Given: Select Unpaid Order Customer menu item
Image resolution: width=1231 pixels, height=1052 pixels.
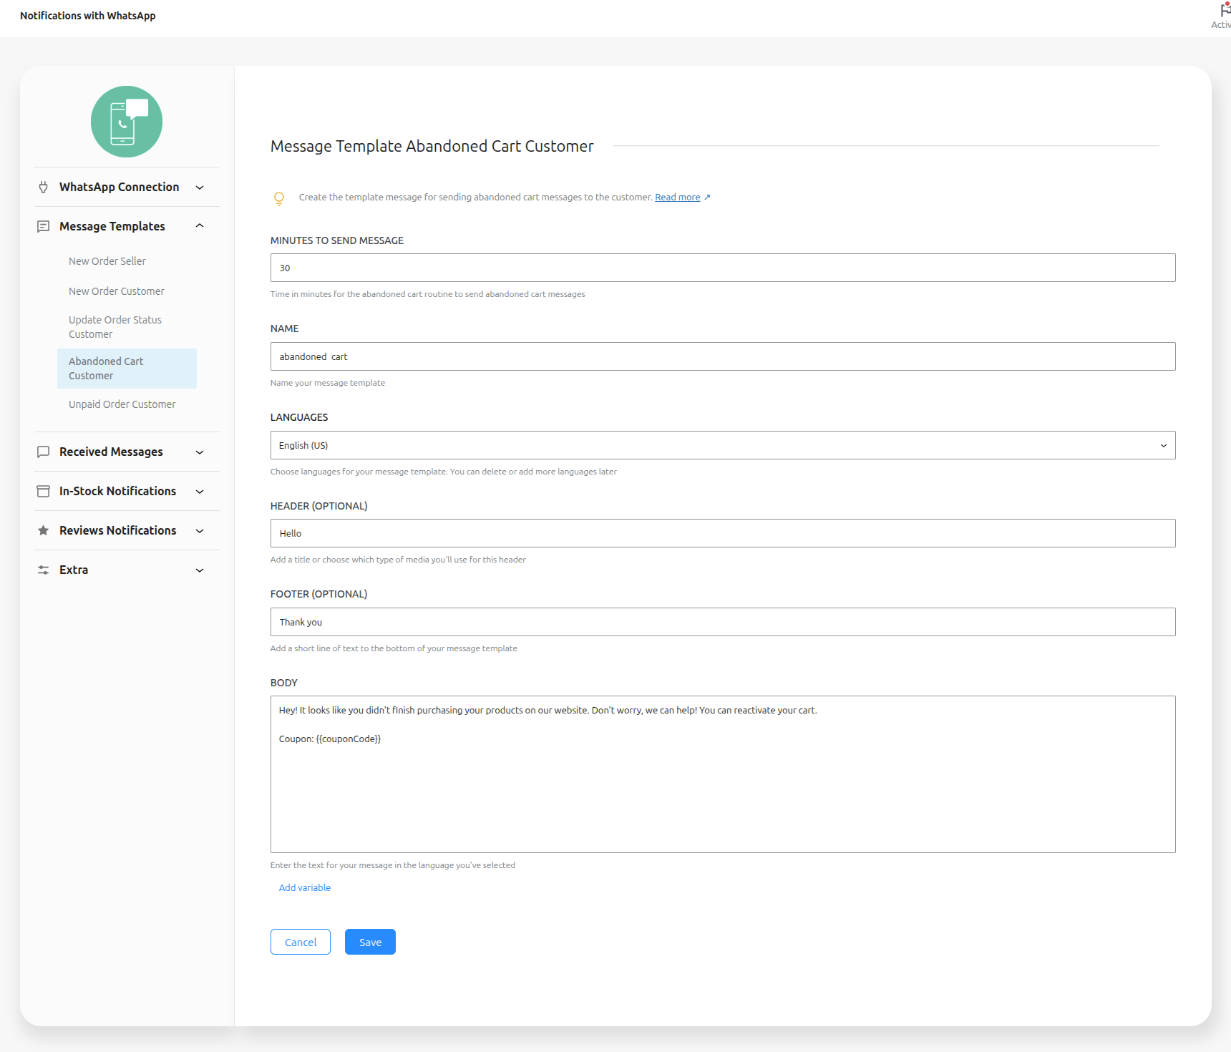Looking at the screenshot, I should click(122, 404).
